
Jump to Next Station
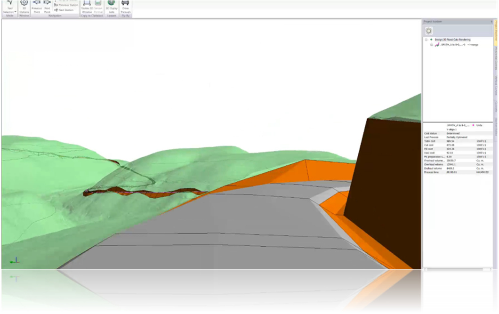click(x=64, y=10)
